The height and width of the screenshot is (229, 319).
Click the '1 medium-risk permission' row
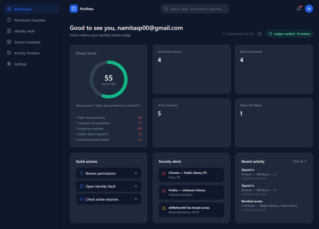coord(109,123)
